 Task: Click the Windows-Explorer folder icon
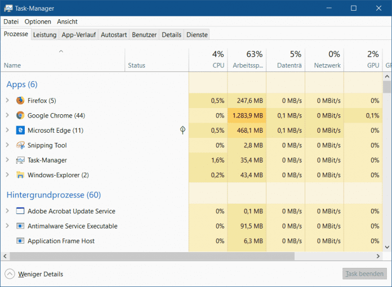pyautogui.click(x=20, y=175)
